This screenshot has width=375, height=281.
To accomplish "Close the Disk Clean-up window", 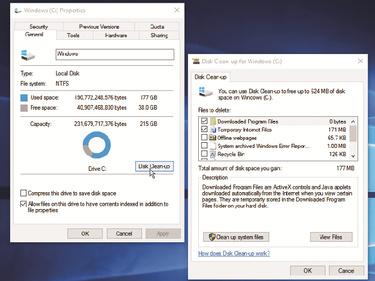I will (360, 61).
